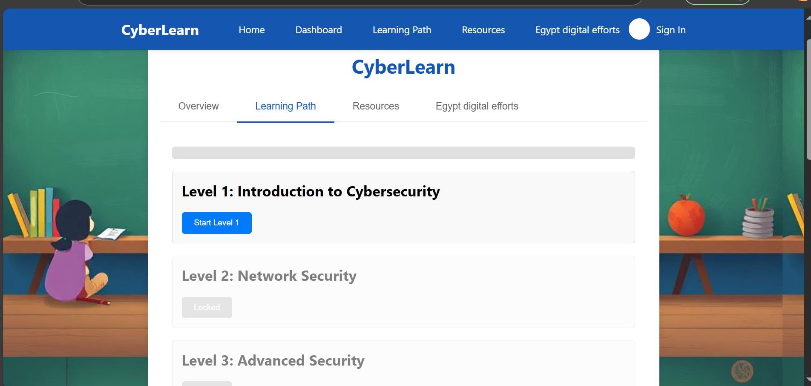Go to Home in top navigation
The image size is (811, 386).
pos(251,30)
